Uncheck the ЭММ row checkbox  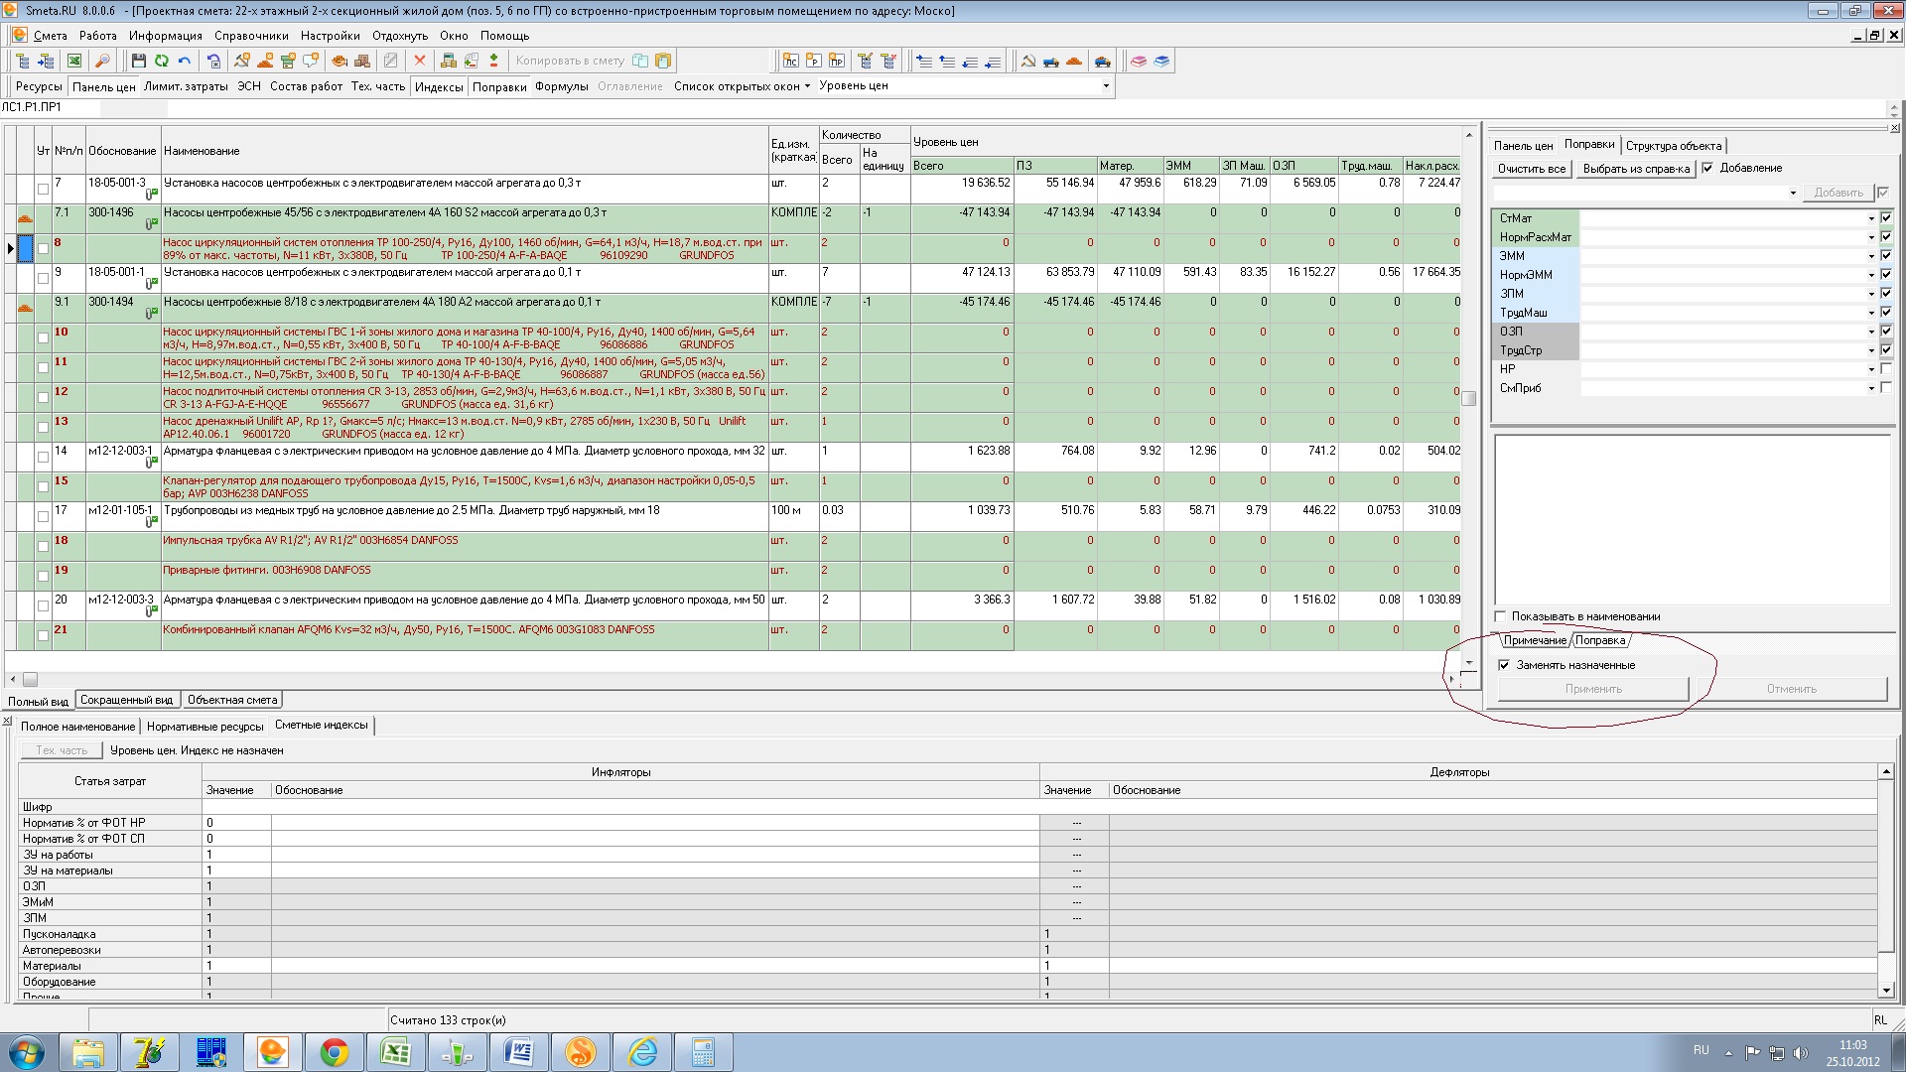[x=1886, y=255]
